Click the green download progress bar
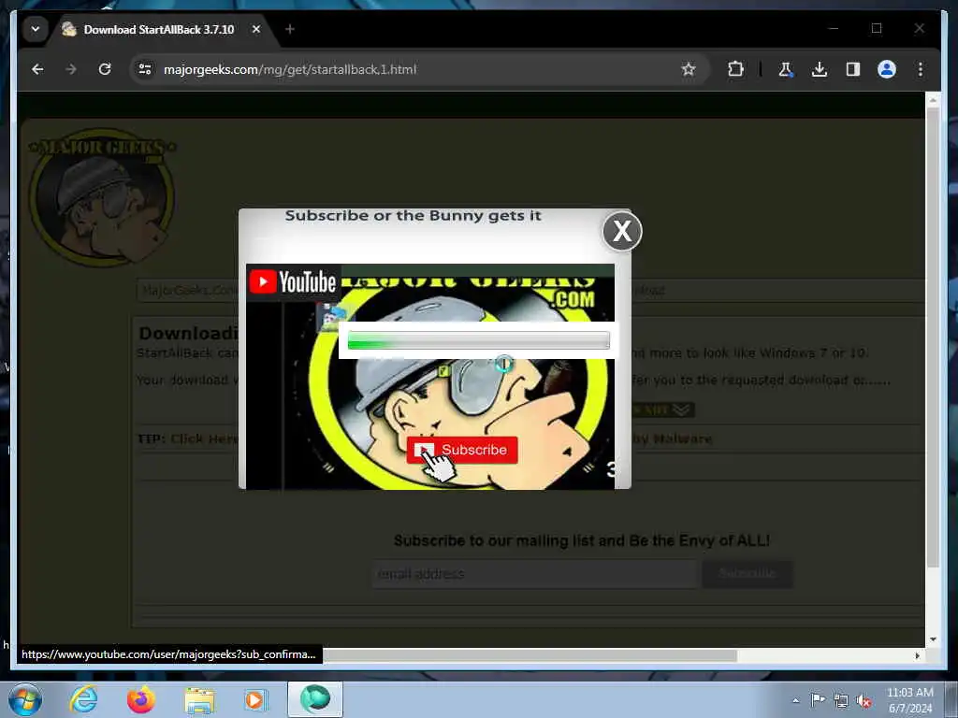This screenshot has width=958, height=718. 478,340
